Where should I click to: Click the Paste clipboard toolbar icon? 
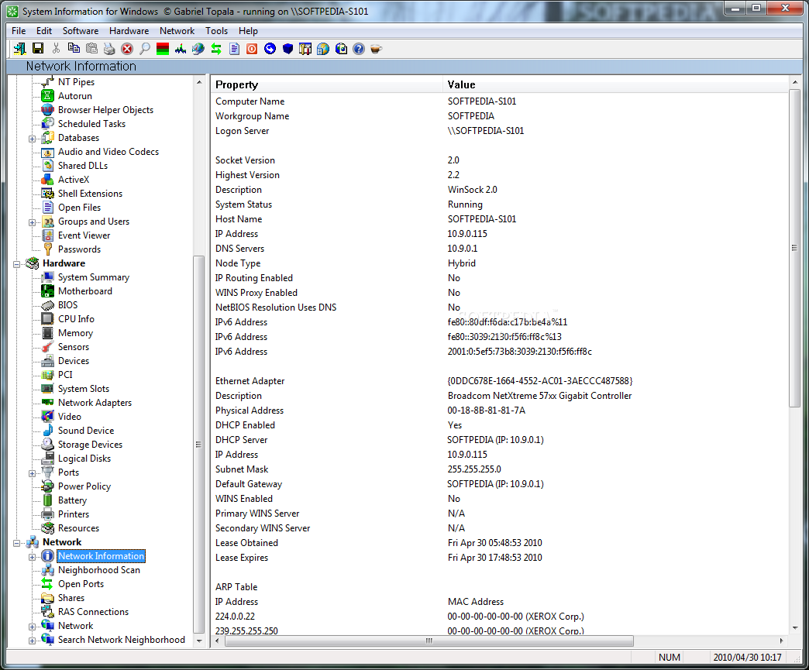click(x=91, y=49)
